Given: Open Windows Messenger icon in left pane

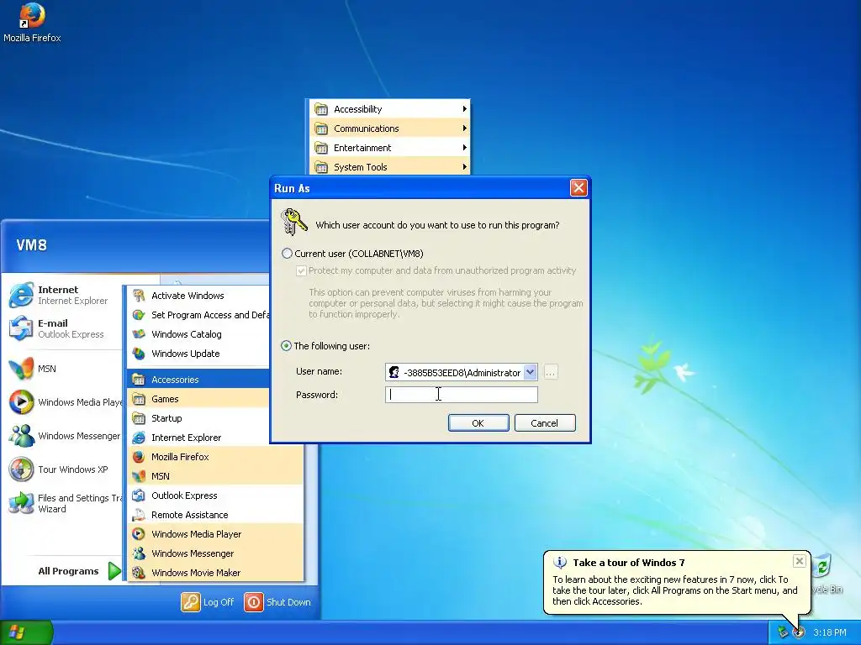Looking at the screenshot, I should click(x=21, y=436).
